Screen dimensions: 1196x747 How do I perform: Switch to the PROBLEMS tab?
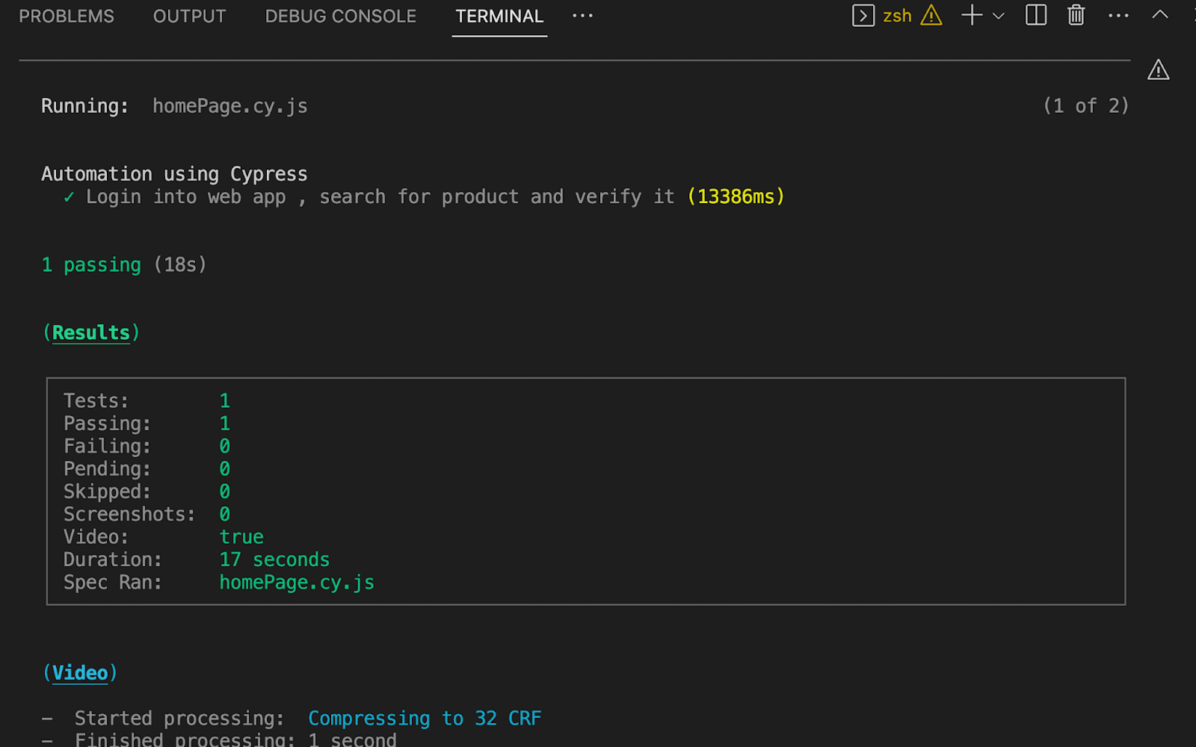[66, 16]
